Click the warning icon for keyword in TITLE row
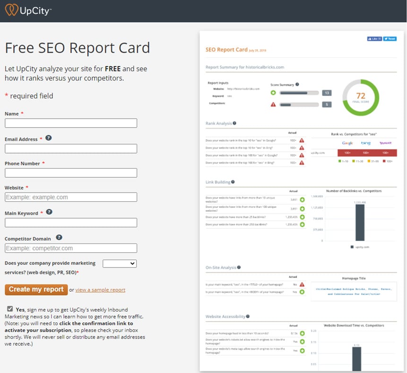The height and width of the screenshot is (373, 407). pyautogui.click(x=302, y=285)
